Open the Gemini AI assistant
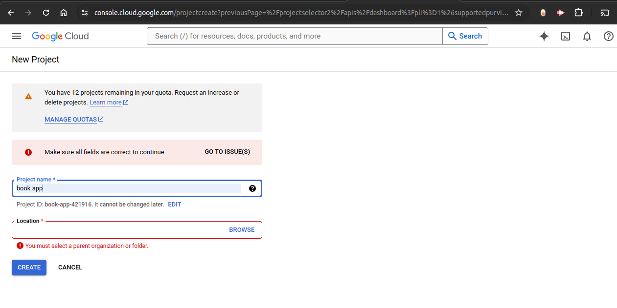This screenshot has height=308, width=617. point(544,36)
